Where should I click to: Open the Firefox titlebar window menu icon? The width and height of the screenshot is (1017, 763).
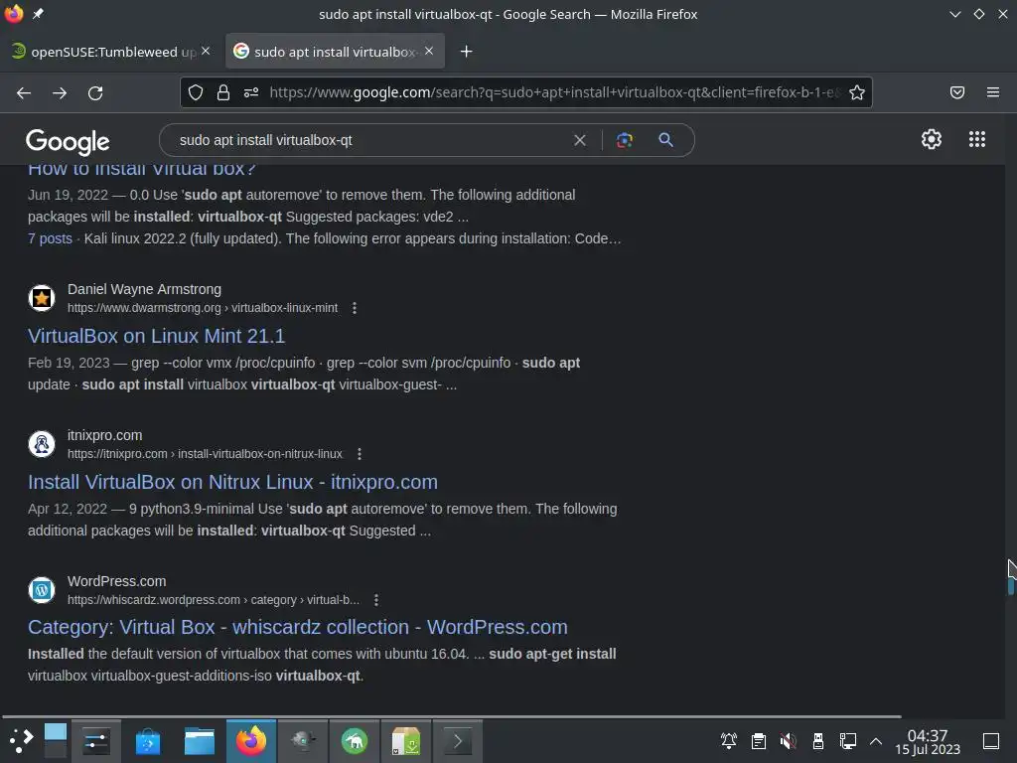point(14,14)
